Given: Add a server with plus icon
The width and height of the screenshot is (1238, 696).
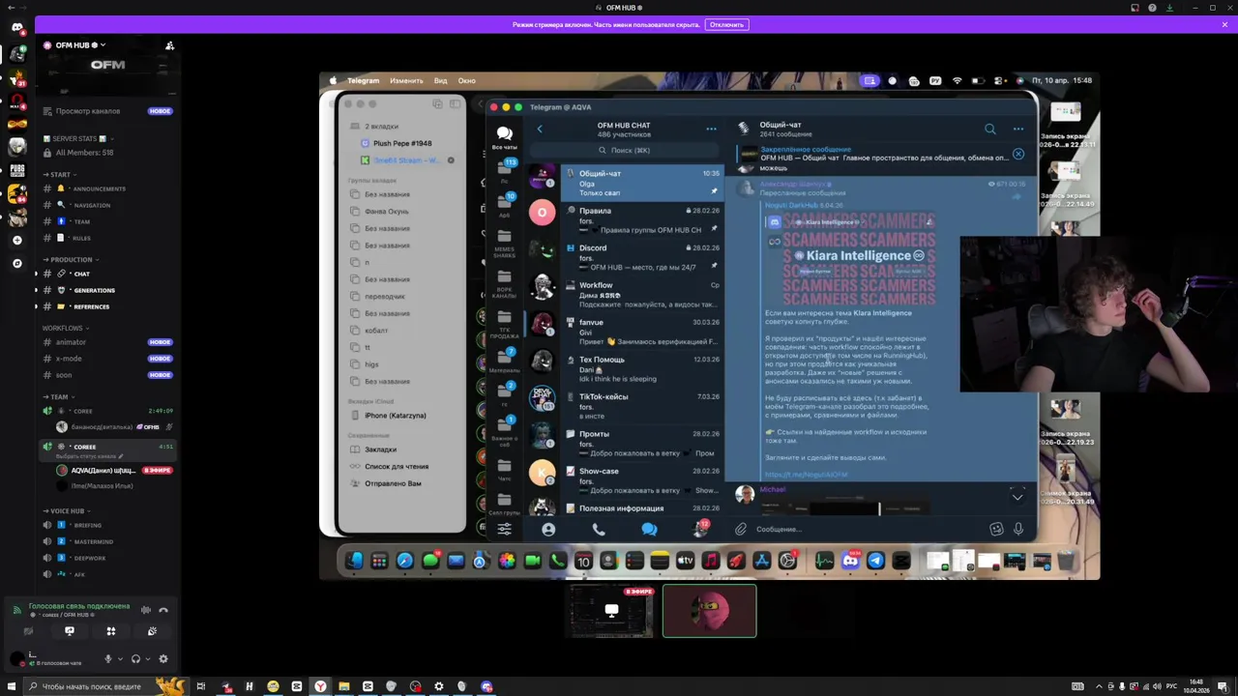Looking at the screenshot, I should click(16, 240).
